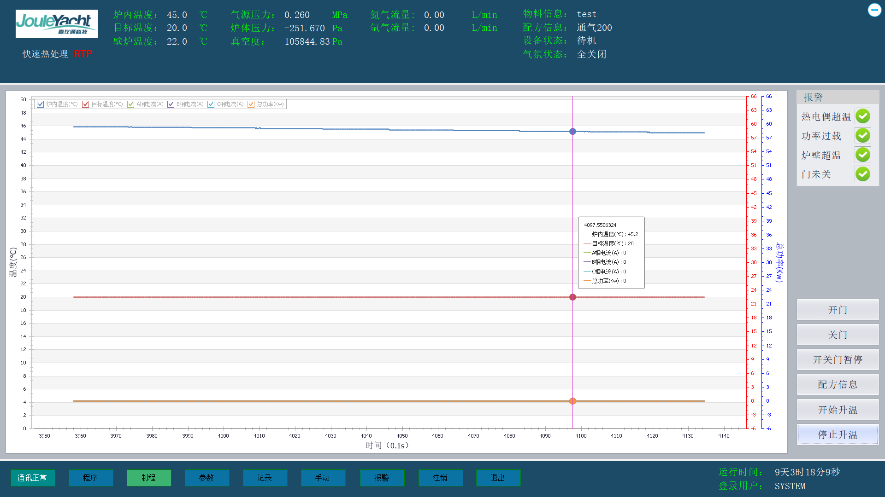Viewport: 885px width, 497px height.
Task: Open the 程序 page
Action: pyautogui.click(x=90, y=478)
